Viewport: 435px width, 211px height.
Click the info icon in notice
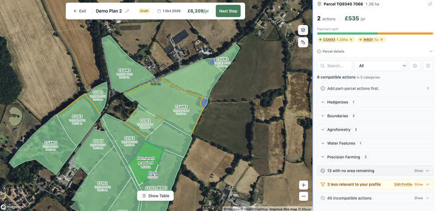(322, 88)
